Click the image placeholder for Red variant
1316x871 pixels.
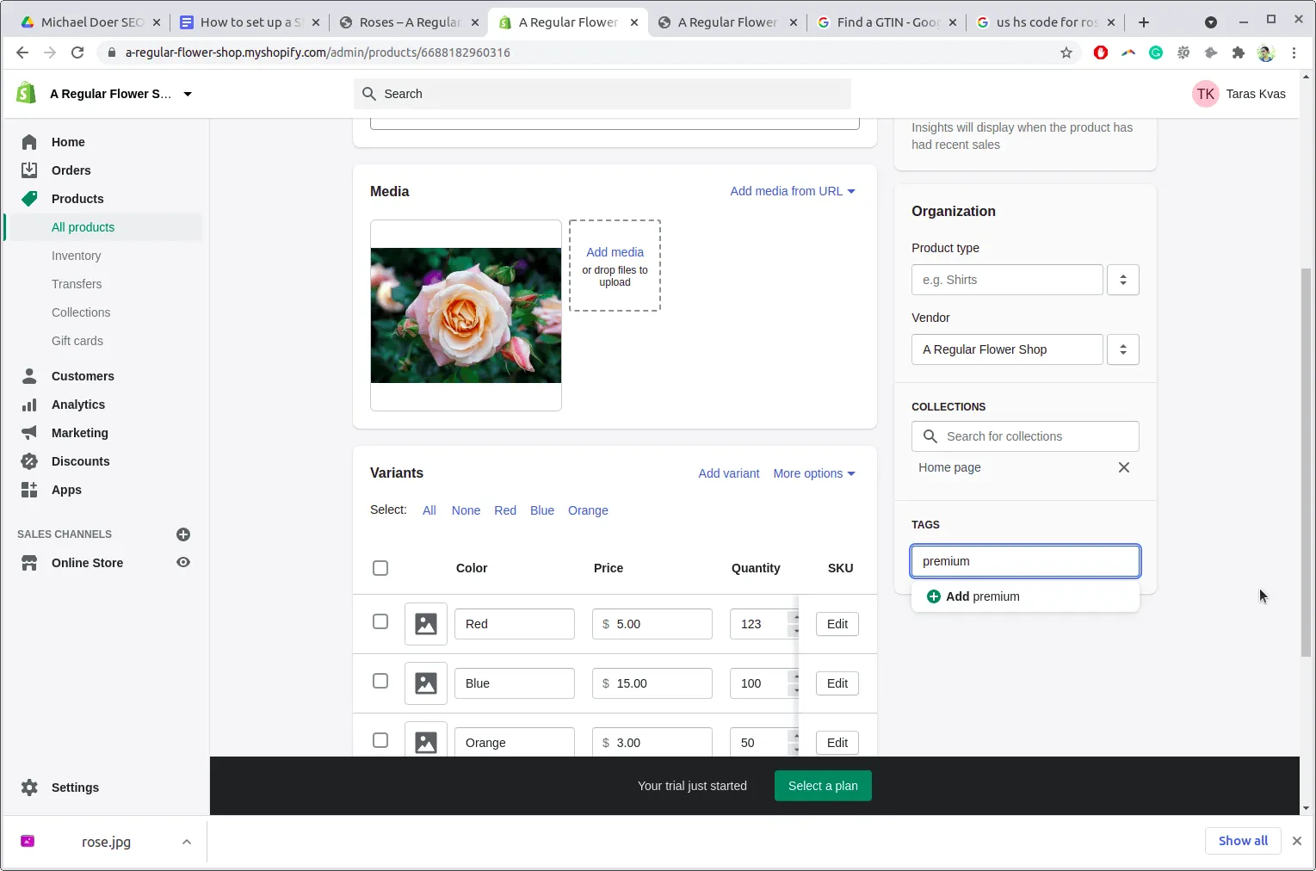(426, 624)
